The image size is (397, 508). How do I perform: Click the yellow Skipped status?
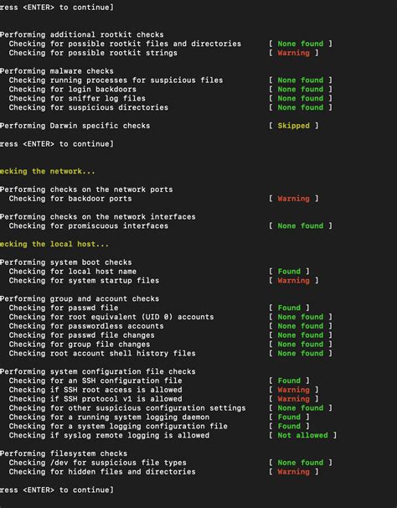click(x=293, y=126)
